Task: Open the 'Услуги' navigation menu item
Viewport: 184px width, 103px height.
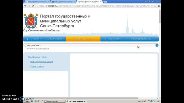Action: tap(38, 39)
